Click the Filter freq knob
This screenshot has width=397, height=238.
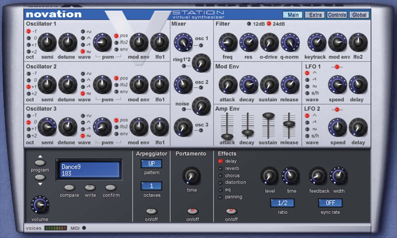pos(228,42)
